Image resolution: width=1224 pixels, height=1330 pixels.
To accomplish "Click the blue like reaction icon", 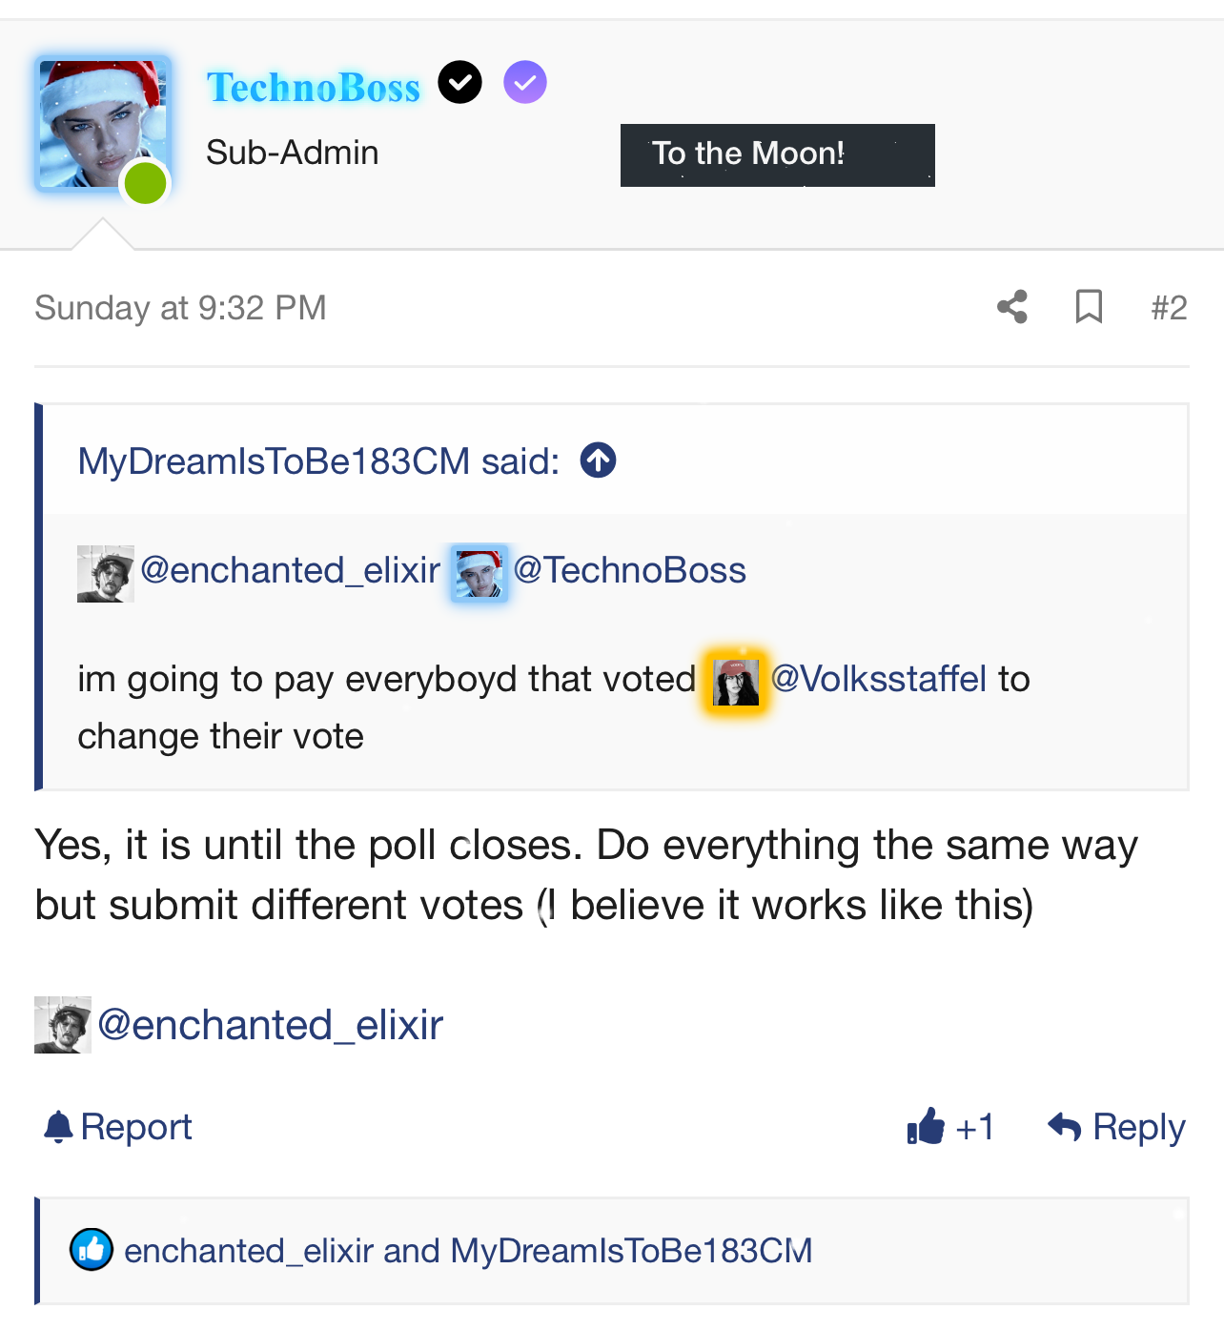I will point(92,1250).
